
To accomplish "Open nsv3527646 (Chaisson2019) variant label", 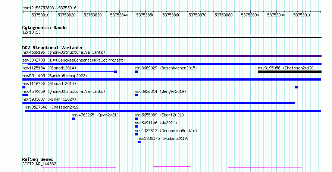I will (53, 107).
